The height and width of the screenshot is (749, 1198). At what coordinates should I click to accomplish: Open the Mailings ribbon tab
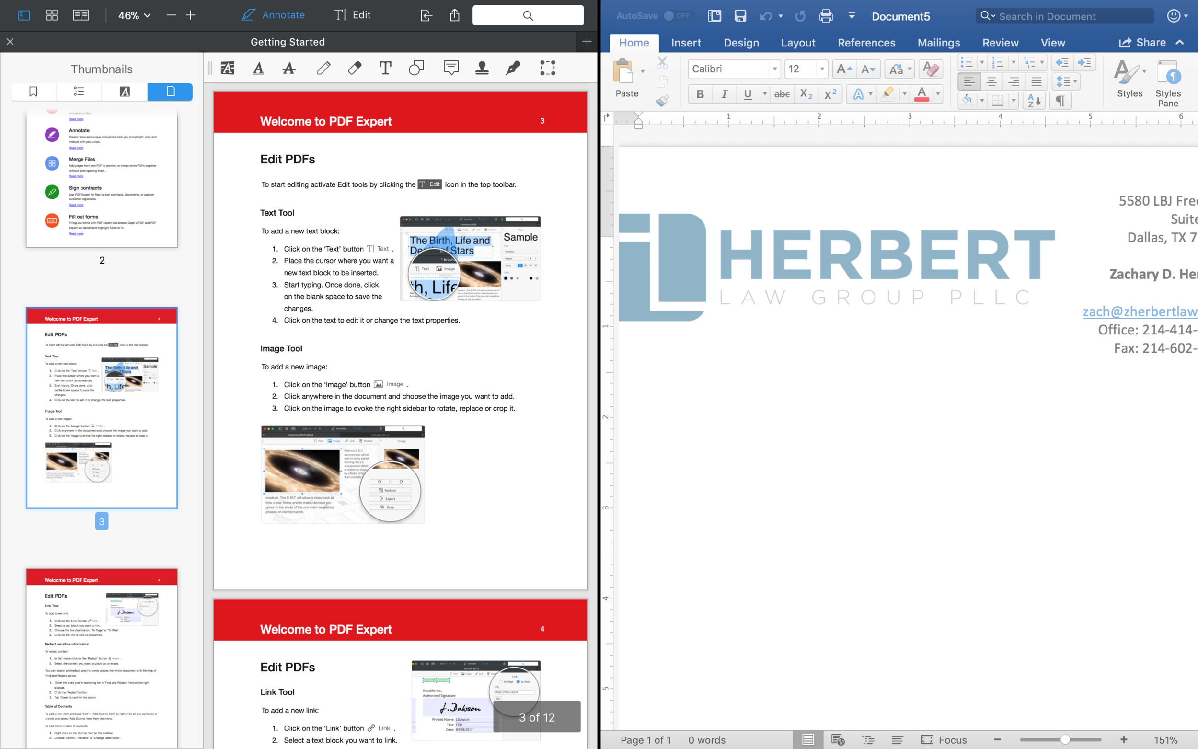(x=938, y=43)
